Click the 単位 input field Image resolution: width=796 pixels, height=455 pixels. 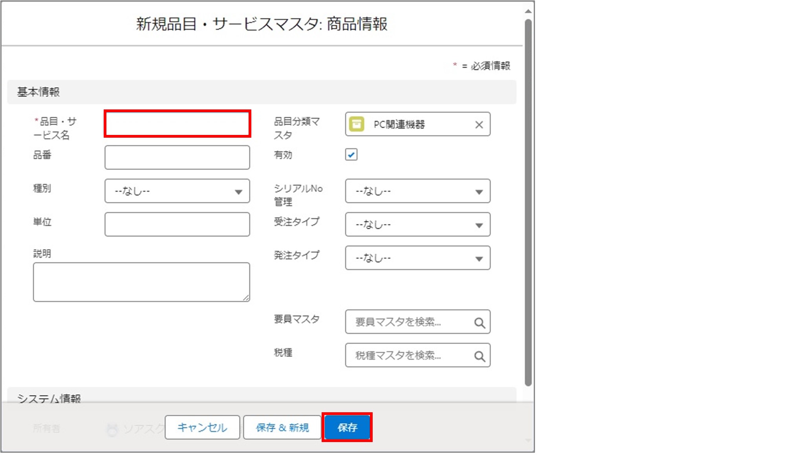pyautogui.click(x=177, y=224)
